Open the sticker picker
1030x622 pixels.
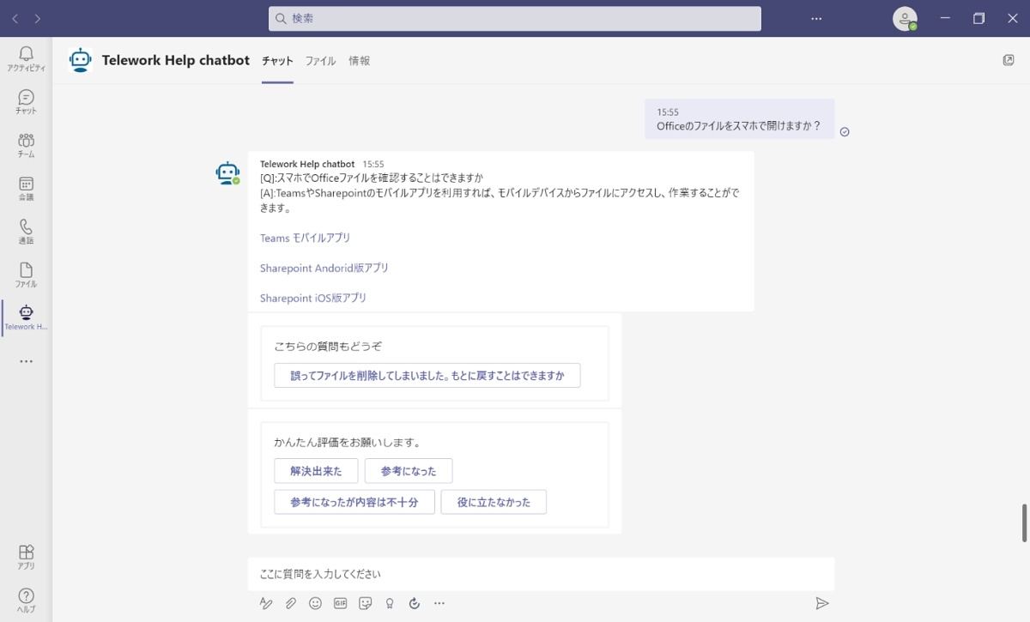[365, 603]
